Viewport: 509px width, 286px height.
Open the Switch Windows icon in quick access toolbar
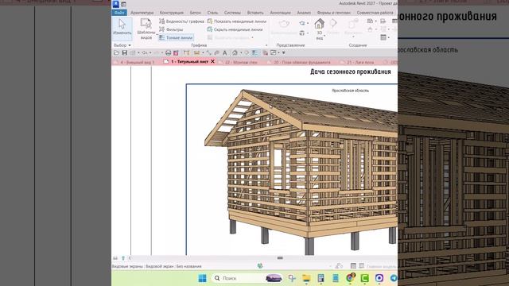(274, 53)
